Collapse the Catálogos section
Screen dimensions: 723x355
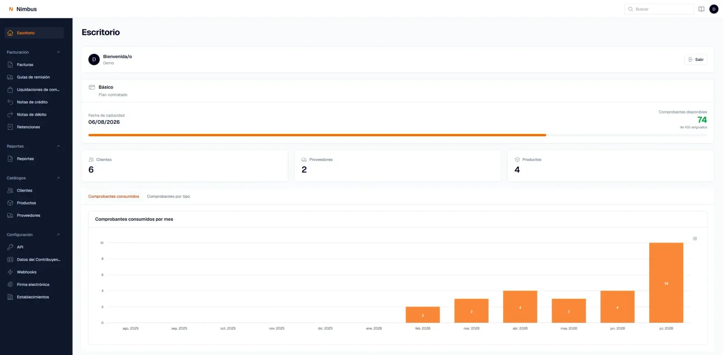tap(58, 178)
